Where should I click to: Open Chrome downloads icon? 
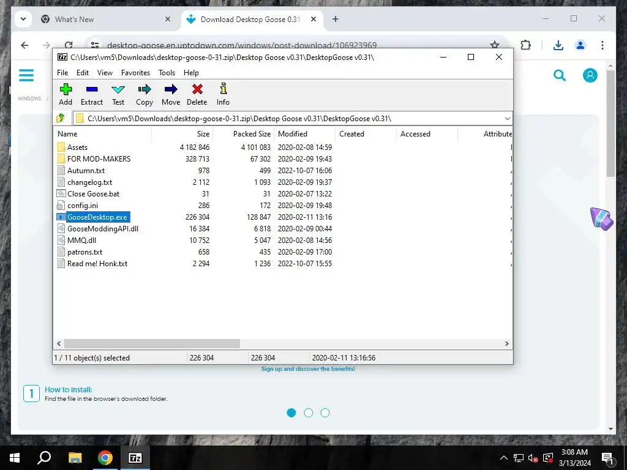tap(558, 45)
